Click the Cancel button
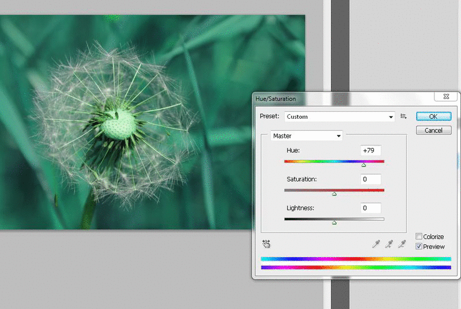The image size is (461, 309). click(434, 130)
